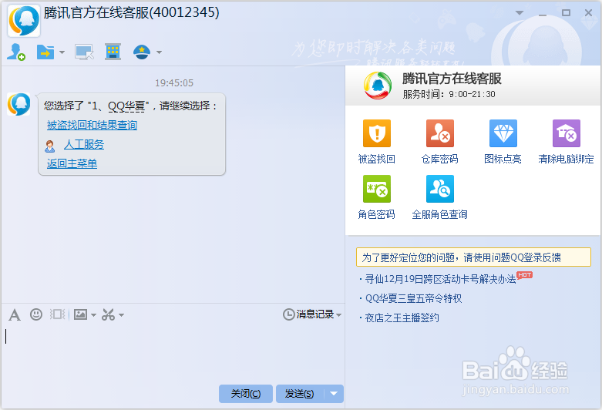
Task: Click the Tencent customer service logo
Action: 378,86
